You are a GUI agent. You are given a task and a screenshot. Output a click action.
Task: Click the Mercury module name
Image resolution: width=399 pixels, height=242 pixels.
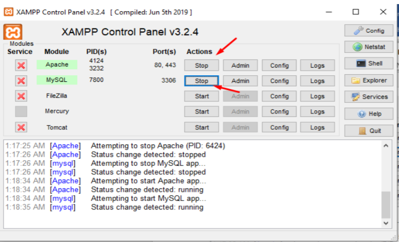tap(57, 111)
